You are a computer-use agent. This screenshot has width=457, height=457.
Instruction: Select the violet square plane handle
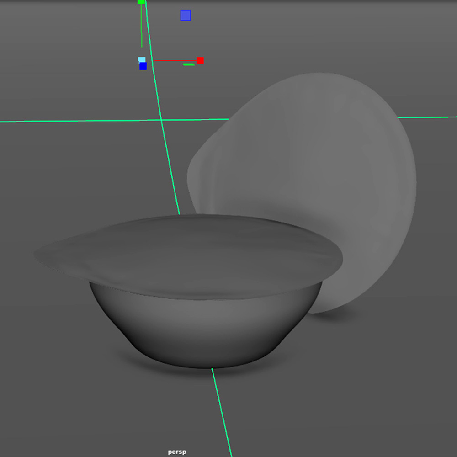pyautogui.click(x=185, y=16)
